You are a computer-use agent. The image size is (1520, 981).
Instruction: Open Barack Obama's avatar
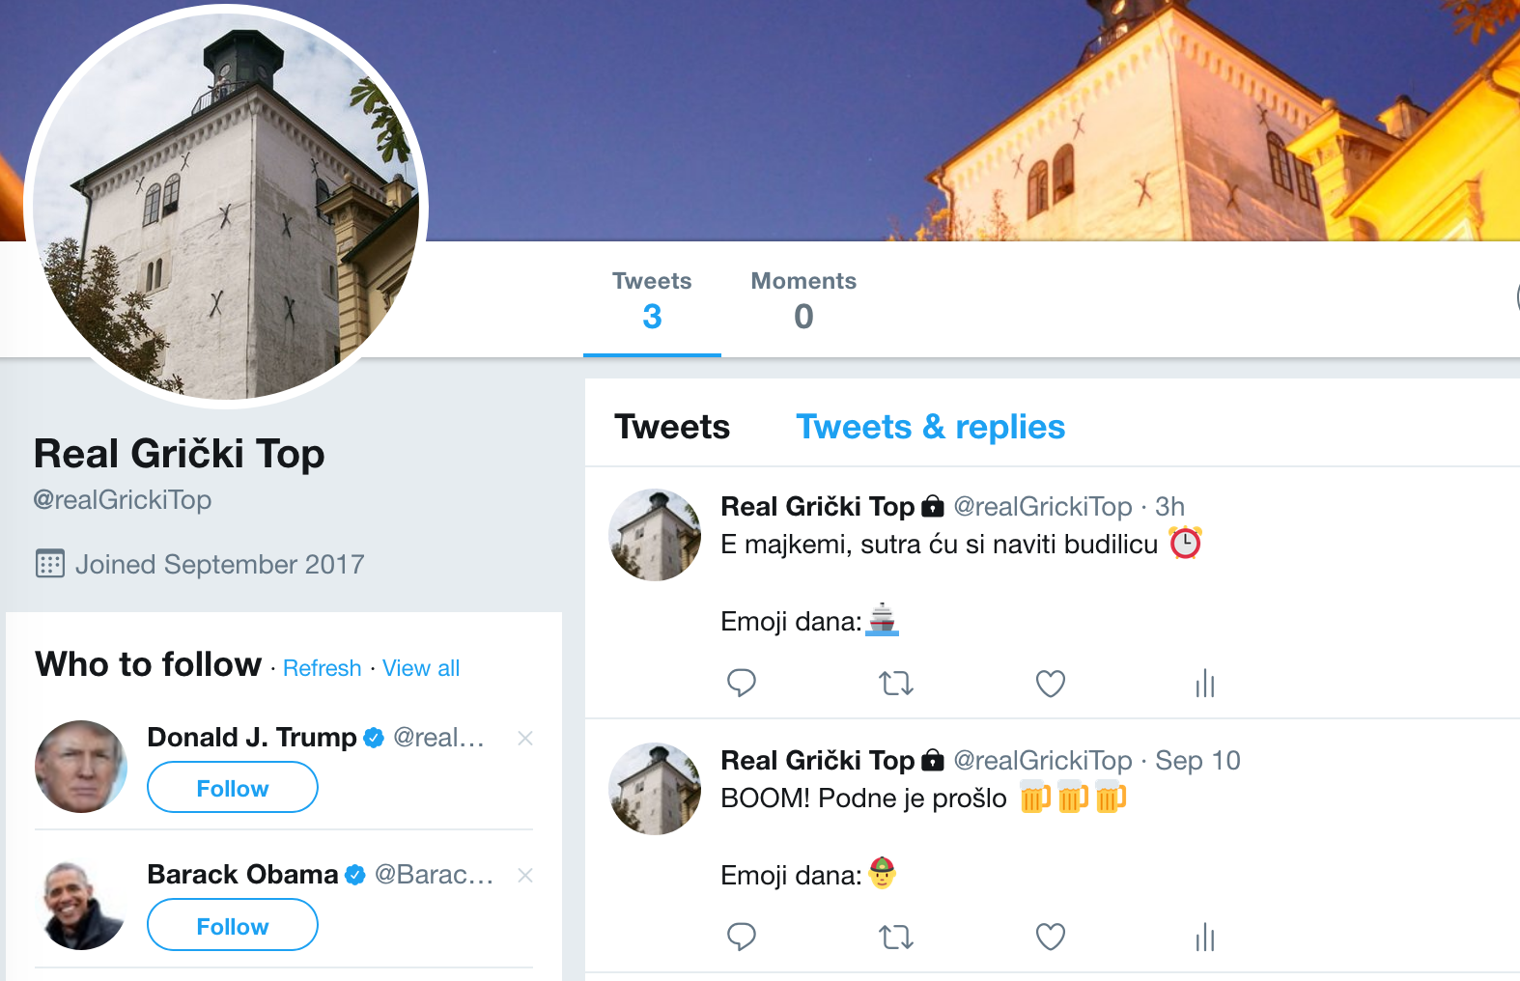coord(81,904)
